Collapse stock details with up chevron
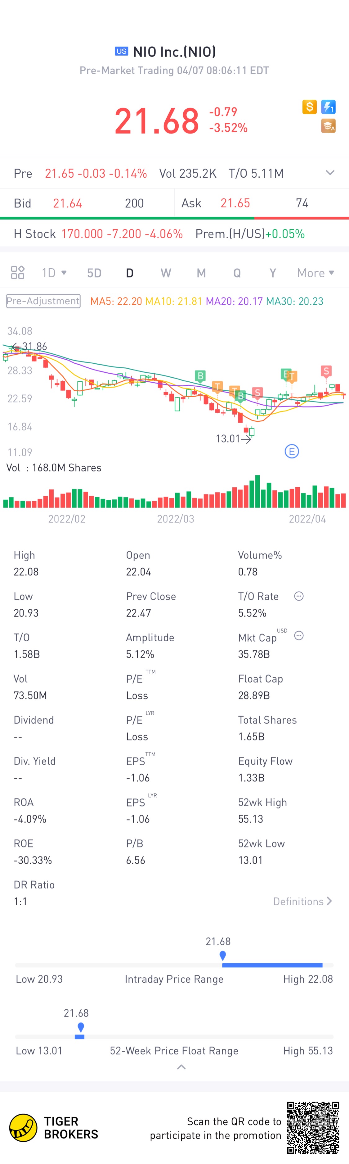The width and height of the screenshot is (349, 1164). 181,1067
